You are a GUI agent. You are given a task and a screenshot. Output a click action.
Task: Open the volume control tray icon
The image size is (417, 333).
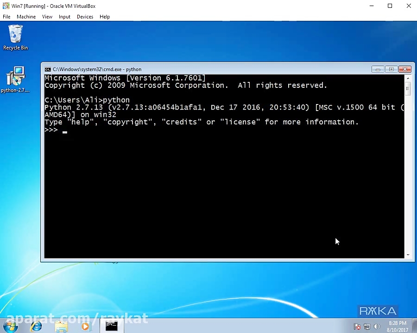[377, 327]
